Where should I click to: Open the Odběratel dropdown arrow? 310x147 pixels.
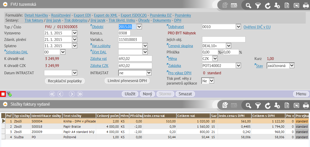coord(239,27)
